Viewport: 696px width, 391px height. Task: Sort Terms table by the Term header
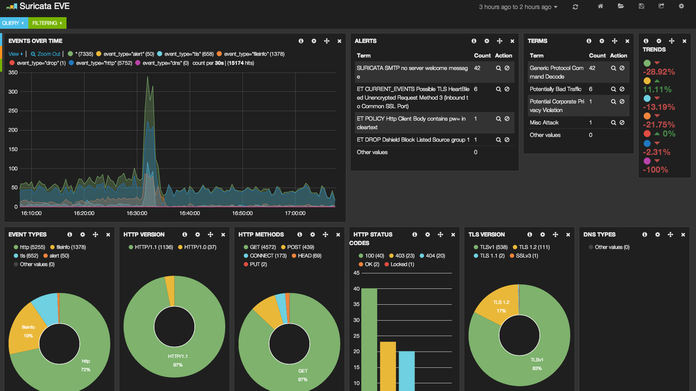tap(536, 56)
